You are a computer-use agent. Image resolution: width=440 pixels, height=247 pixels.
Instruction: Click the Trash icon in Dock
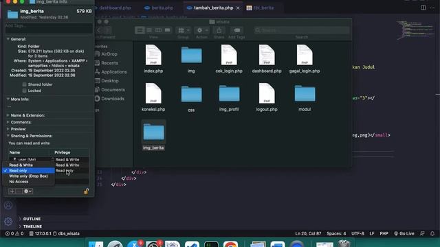click(x=344, y=244)
